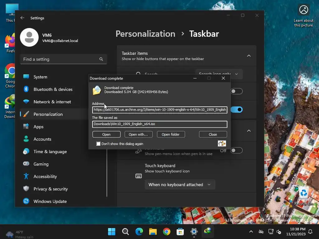Minimize the Download complete dialog
This screenshot has height=239, width=319.
(195, 78)
